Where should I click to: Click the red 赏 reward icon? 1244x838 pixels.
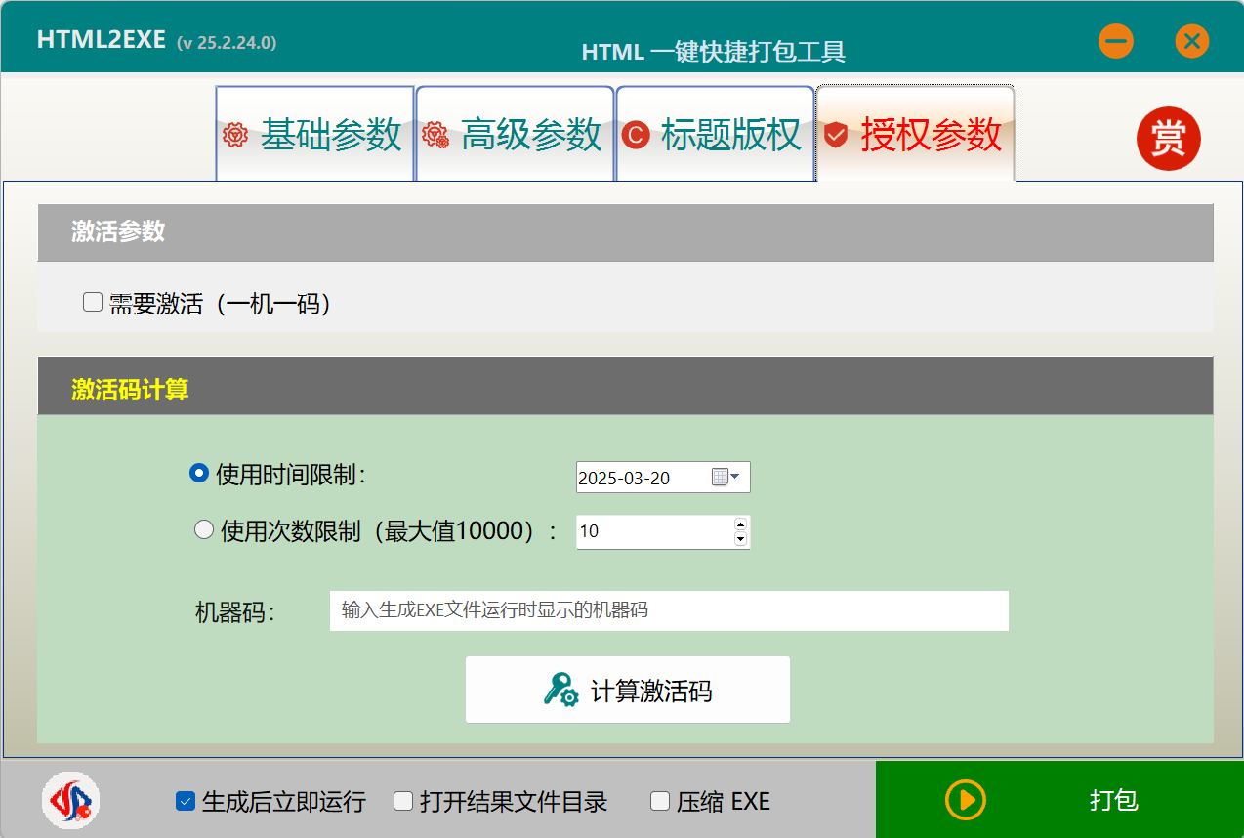pyautogui.click(x=1168, y=140)
